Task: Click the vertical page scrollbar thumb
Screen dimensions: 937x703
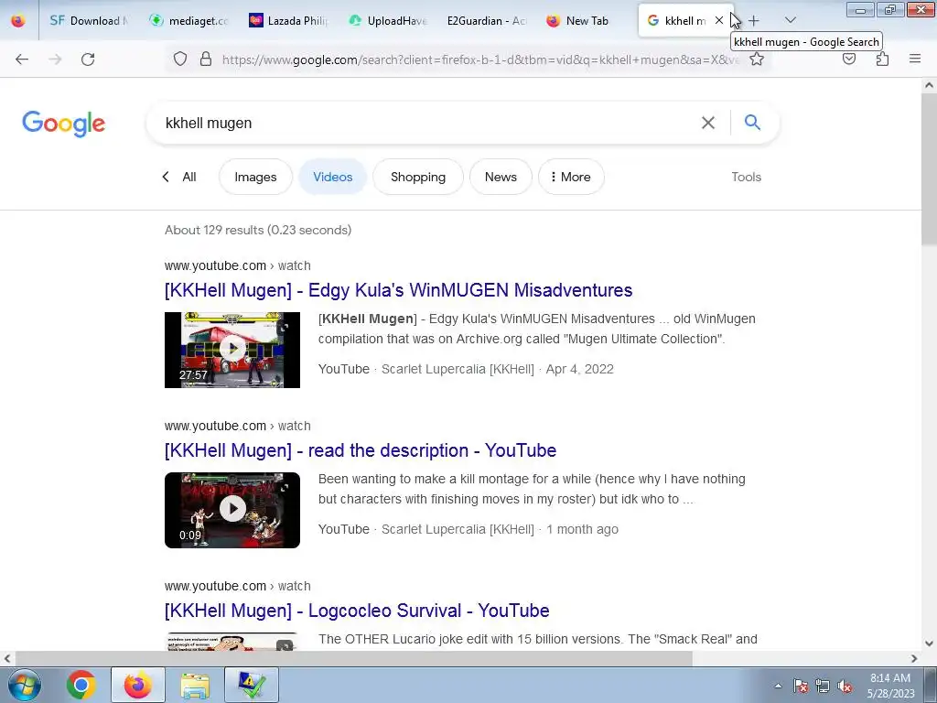Action: coord(929,168)
